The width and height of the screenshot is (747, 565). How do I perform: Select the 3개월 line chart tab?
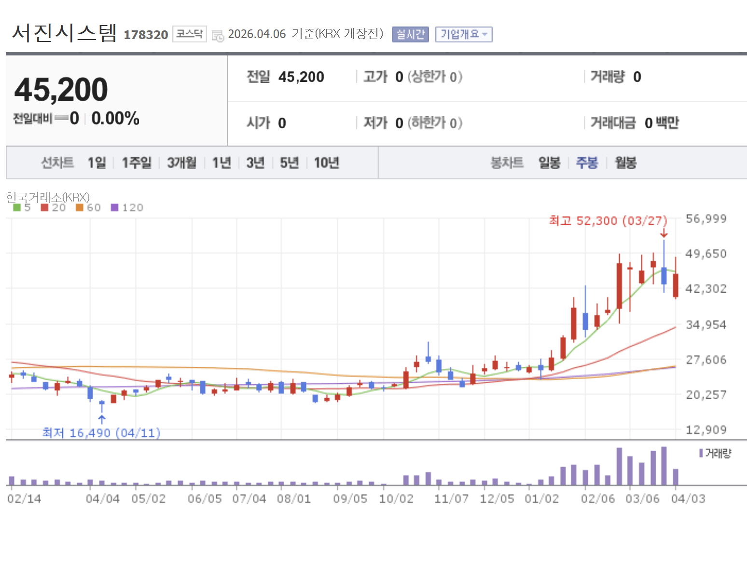181,163
